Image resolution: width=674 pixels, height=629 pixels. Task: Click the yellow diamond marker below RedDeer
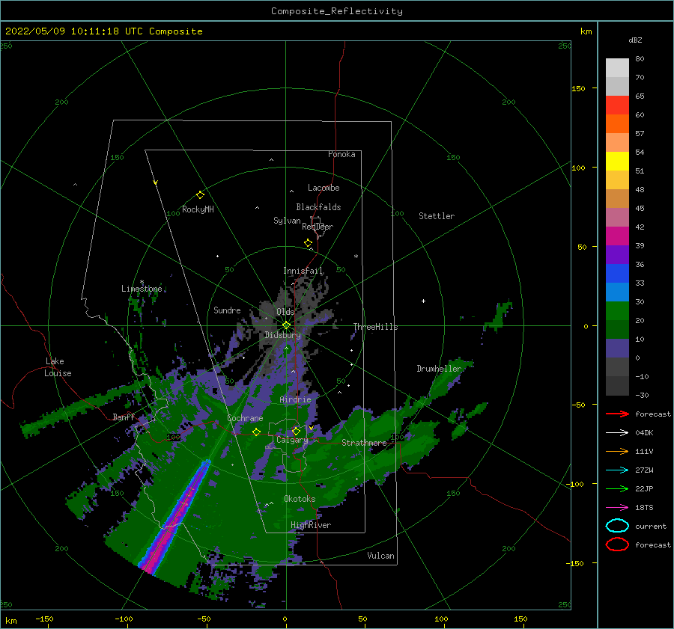point(308,242)
